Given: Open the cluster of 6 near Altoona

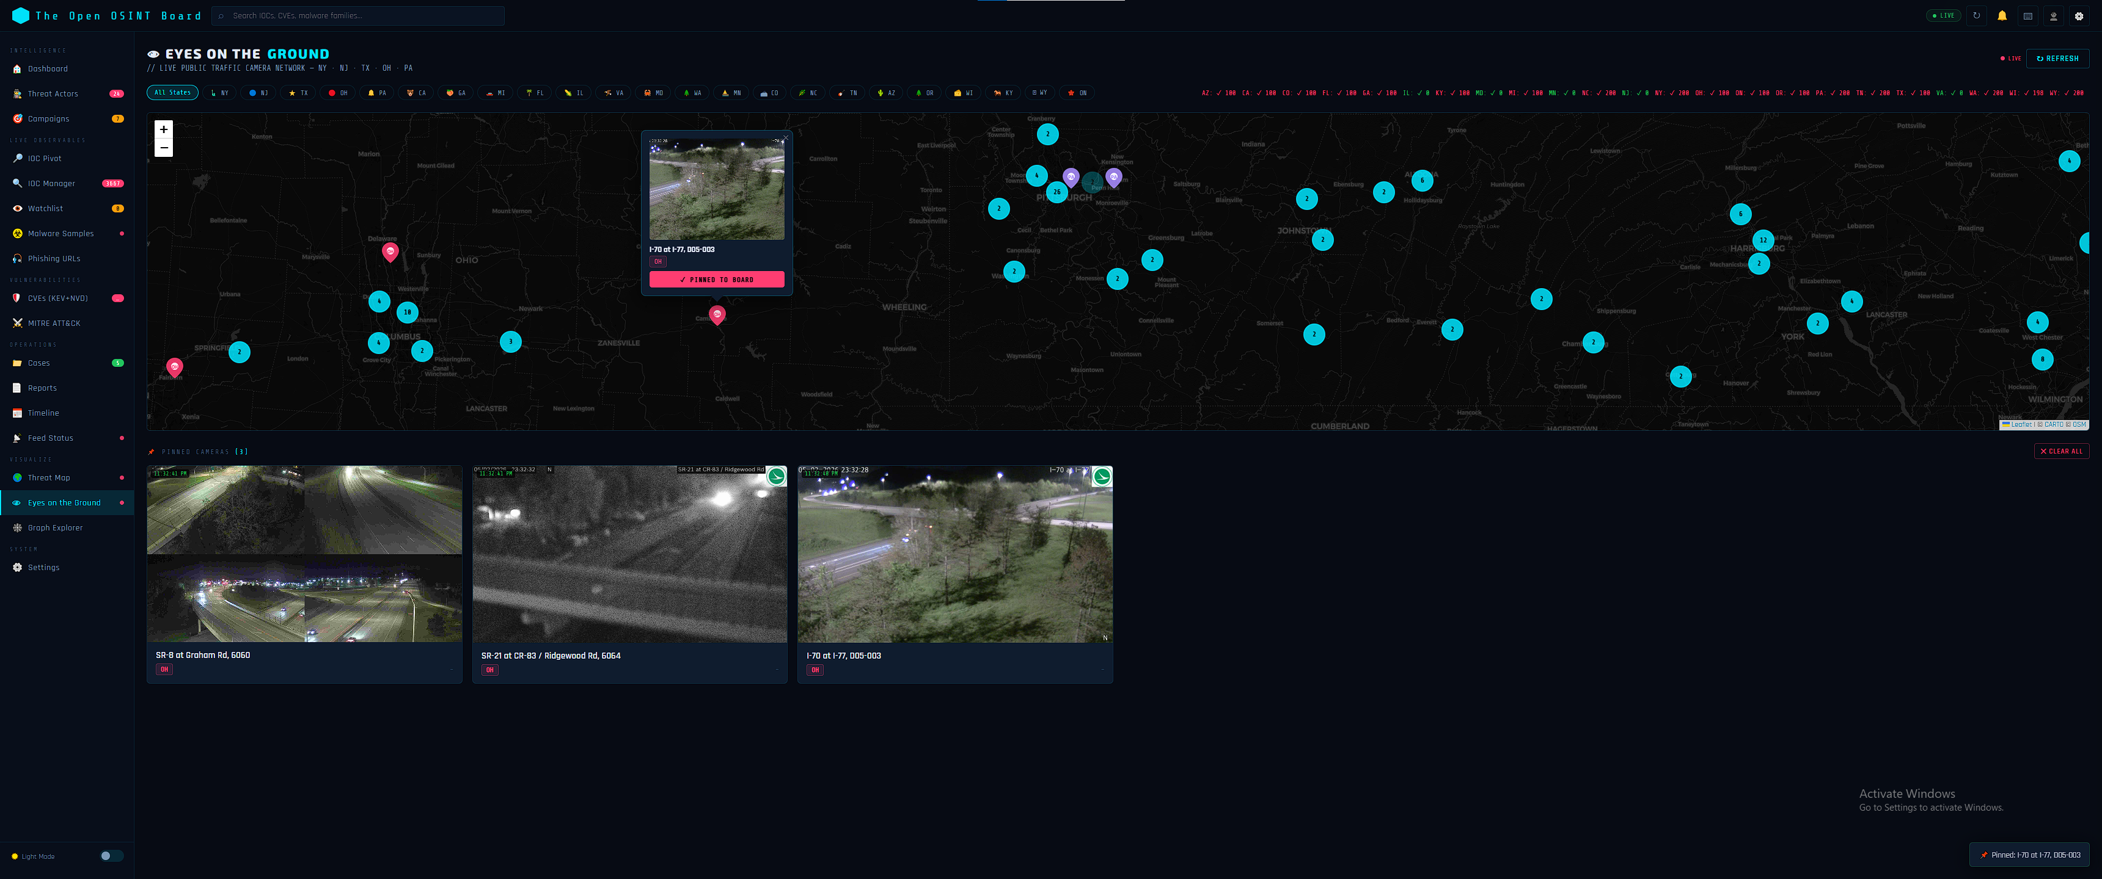Looking at the screenshot, I should tap(1423, 181).
